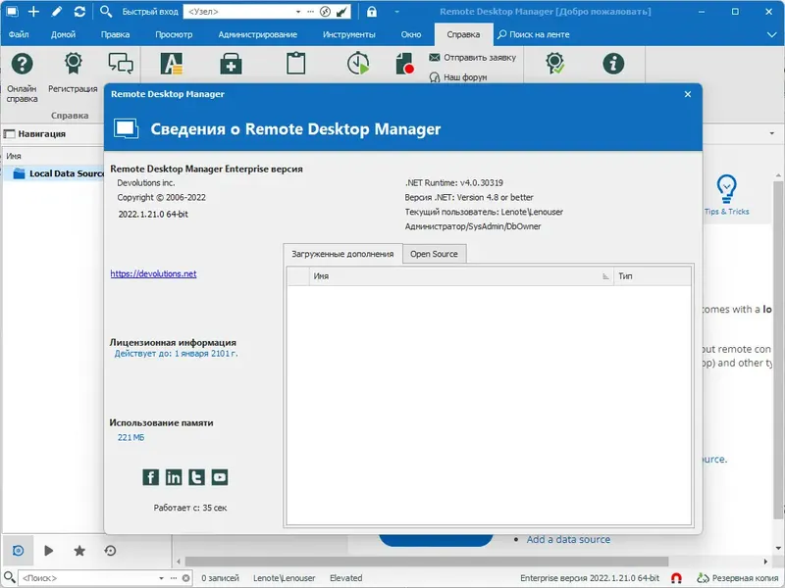Screen dimensions: 785x588
Task: Click the pencil edit icon in title bar
Action: coord(55,13)
